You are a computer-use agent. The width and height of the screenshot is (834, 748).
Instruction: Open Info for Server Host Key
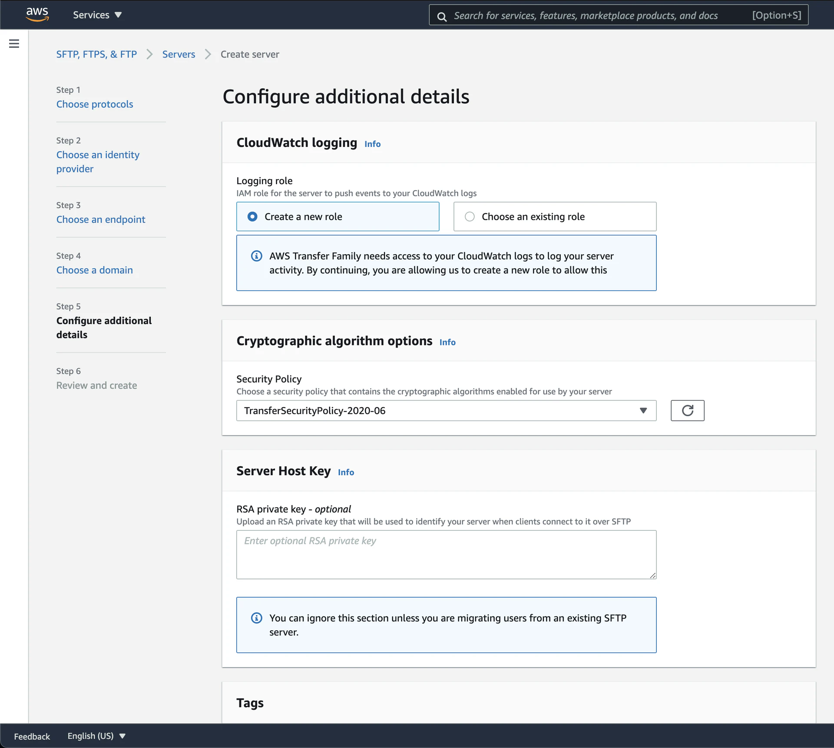pyautogui.click(x=346, y=472)
